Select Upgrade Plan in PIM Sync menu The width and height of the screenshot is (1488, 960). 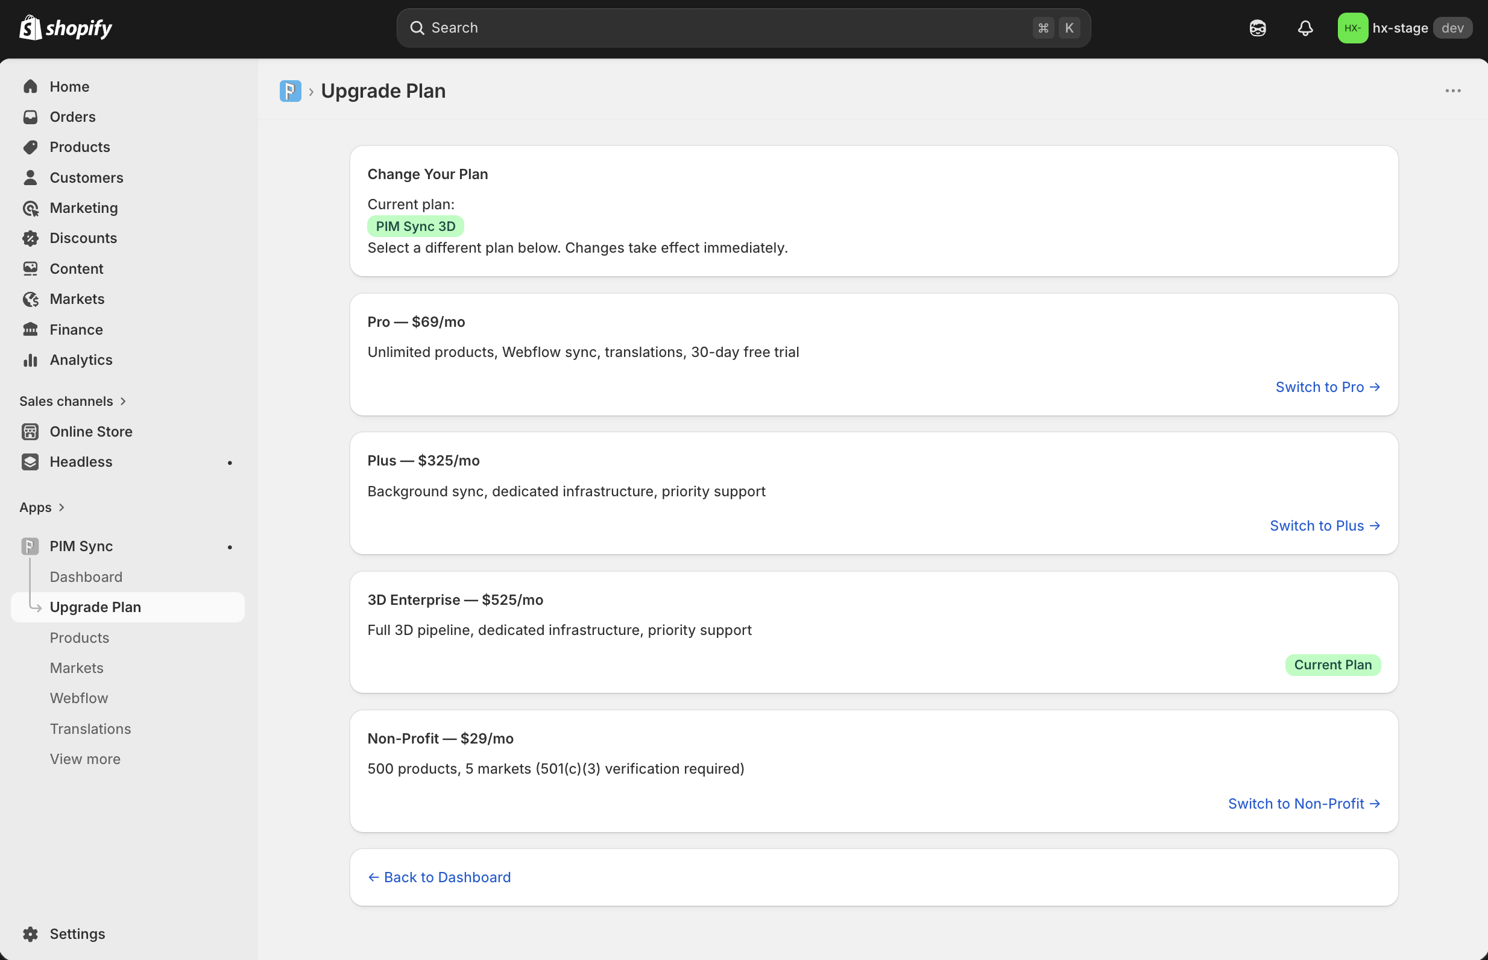click(128, 607)
